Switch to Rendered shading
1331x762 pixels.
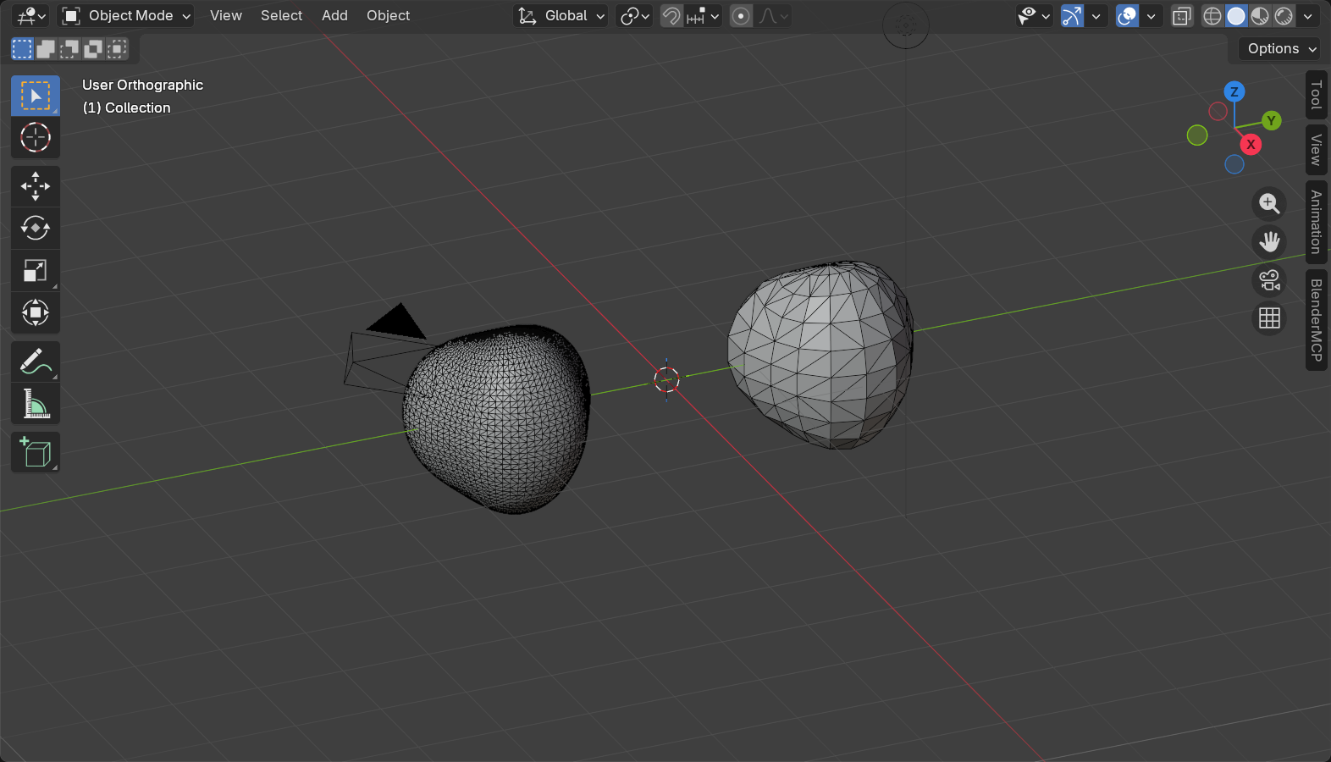tap(1284, 16)
